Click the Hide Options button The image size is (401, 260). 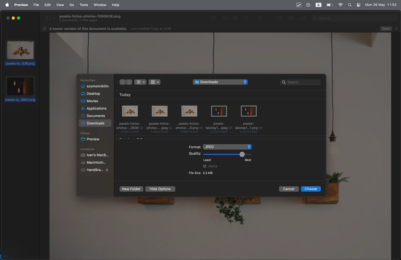[x=160, y=189]
